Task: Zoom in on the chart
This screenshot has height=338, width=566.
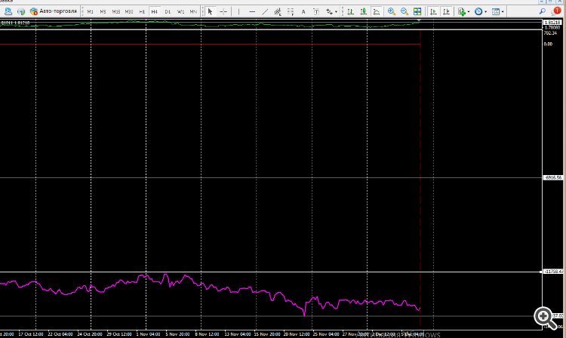Action: [x=392, y=12]
